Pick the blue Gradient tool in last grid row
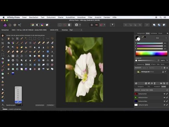The height and width of the screenshot is (127, 169). pyautogui.click(x=13, y=73)
